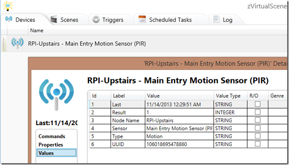Click value '11/14/2013 12:29:51 AM'
Viewport: 289px width, 165px height.
coord(173,104)
